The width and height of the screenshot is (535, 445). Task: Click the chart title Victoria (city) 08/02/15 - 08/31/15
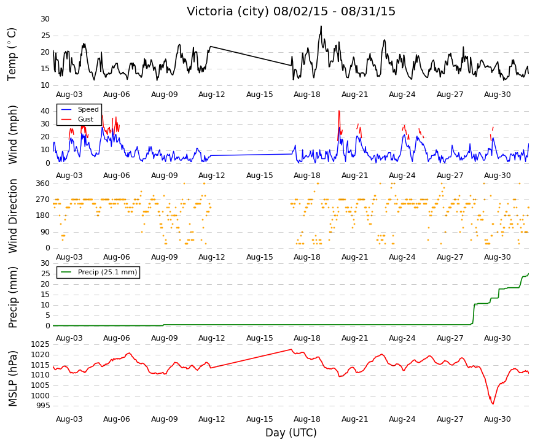[x=291, y=11]
